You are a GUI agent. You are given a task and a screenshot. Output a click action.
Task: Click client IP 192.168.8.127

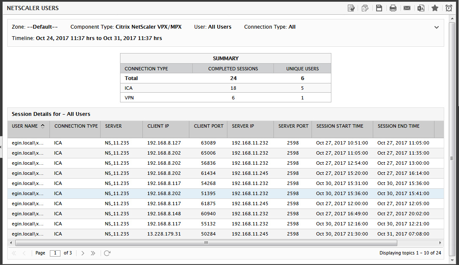tap(164, 143)
